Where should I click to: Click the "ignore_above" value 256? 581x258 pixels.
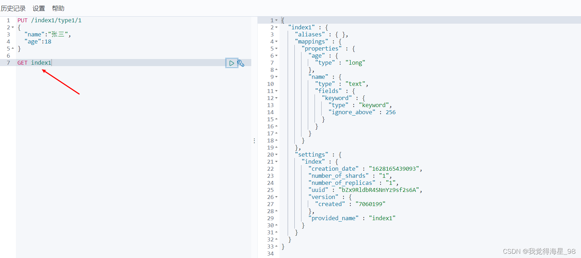click(x=391, y=112)
